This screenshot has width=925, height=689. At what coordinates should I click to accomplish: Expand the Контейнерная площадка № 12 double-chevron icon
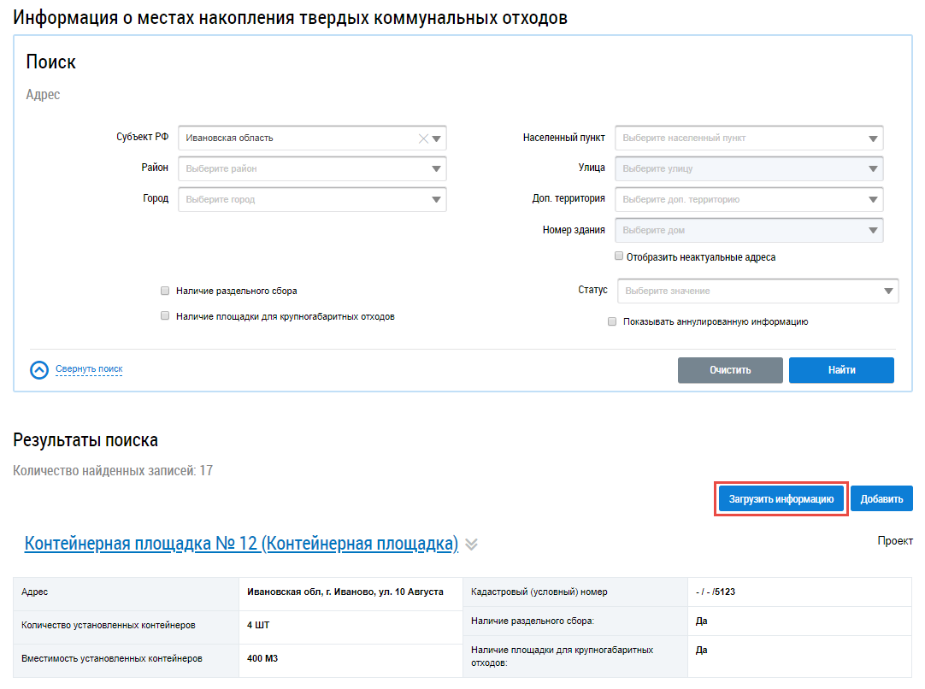pos(472,545)
